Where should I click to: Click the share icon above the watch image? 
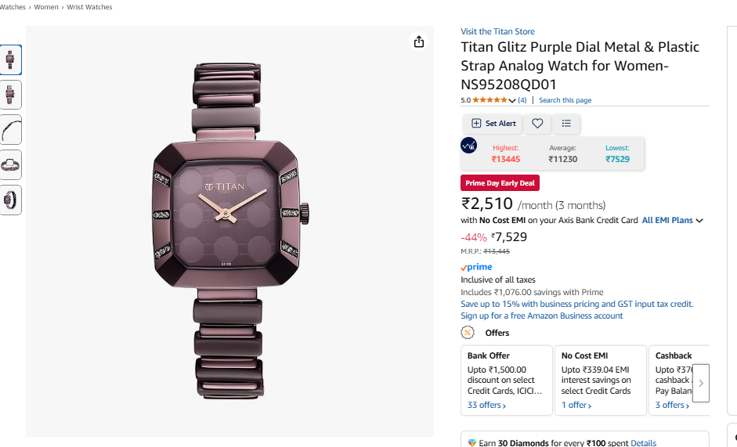[419, 41]
